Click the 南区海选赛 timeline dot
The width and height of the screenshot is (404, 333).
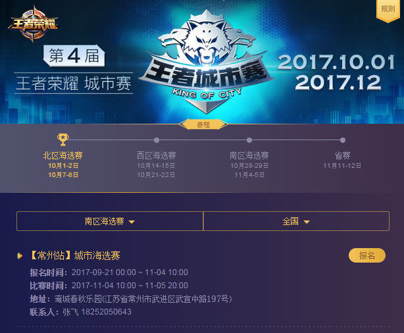click(249, 140)
